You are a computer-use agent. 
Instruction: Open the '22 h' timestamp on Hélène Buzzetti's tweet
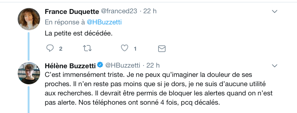[x=153, y=65]
